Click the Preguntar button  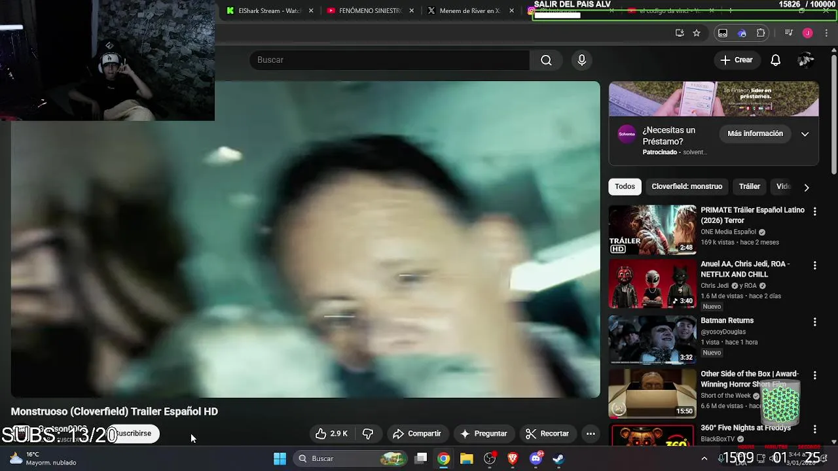pyautogui.click(x=484, y=434)
